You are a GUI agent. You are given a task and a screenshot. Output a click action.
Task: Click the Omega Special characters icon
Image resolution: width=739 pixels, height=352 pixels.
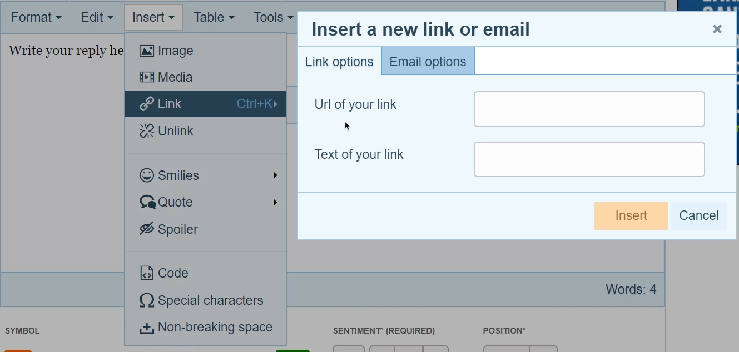(x=146, y=300)
